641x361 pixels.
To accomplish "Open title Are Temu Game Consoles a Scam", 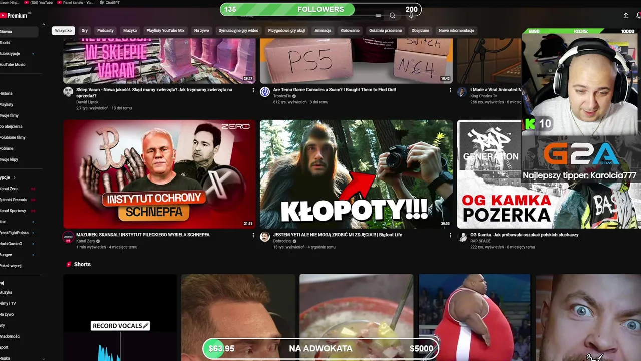I will pos(335,90).
